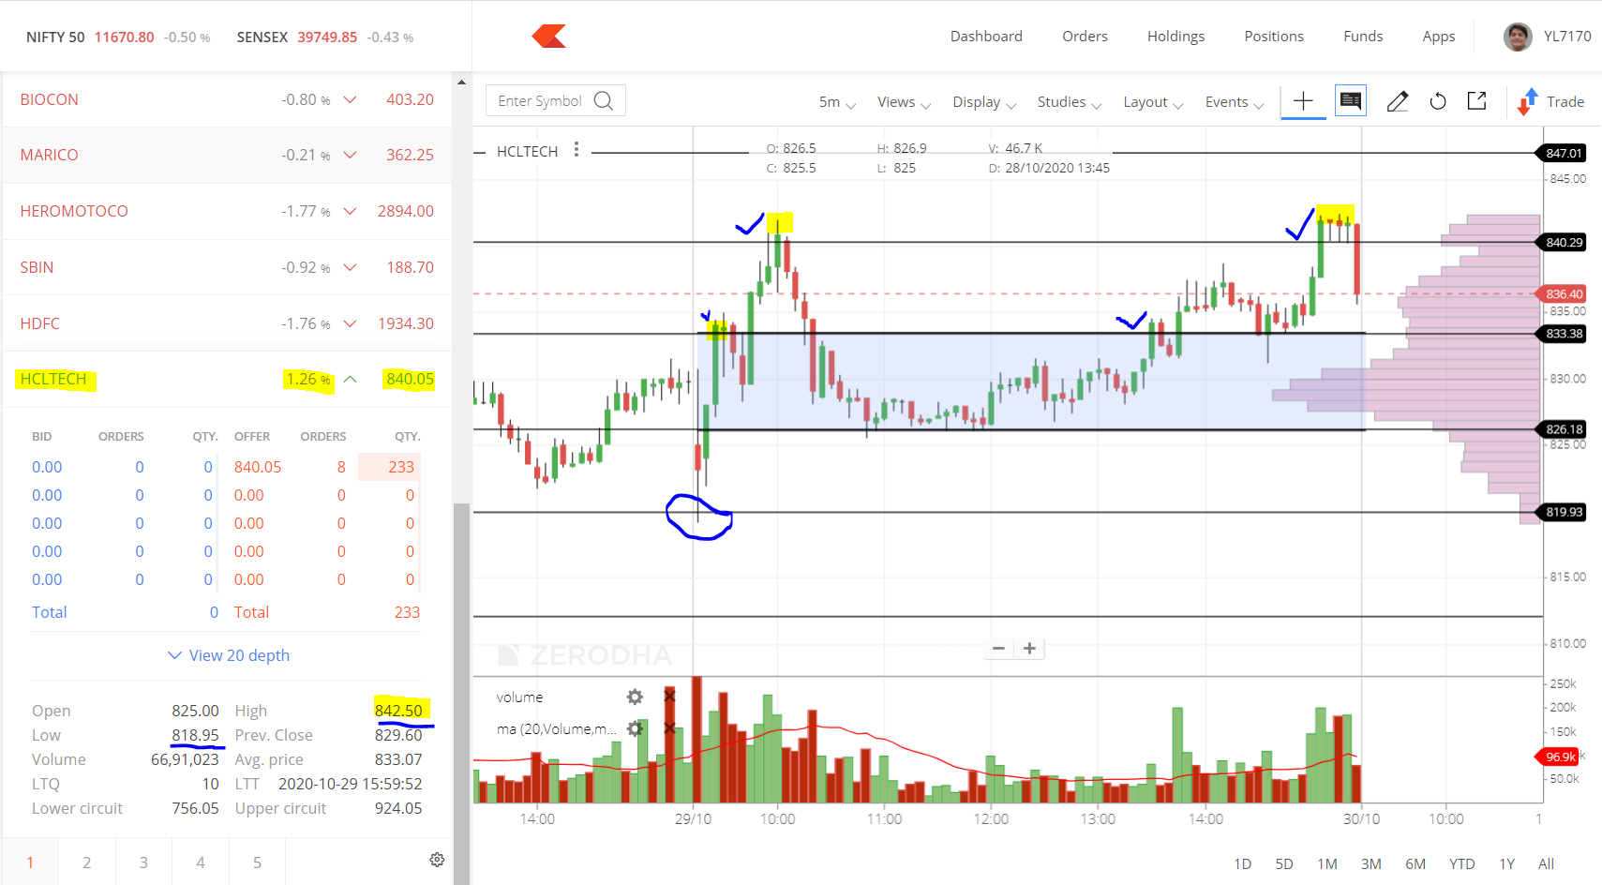Screen dimensions: 1602x885
Task: Remove the volume study with X
Action: pos(669,697)
